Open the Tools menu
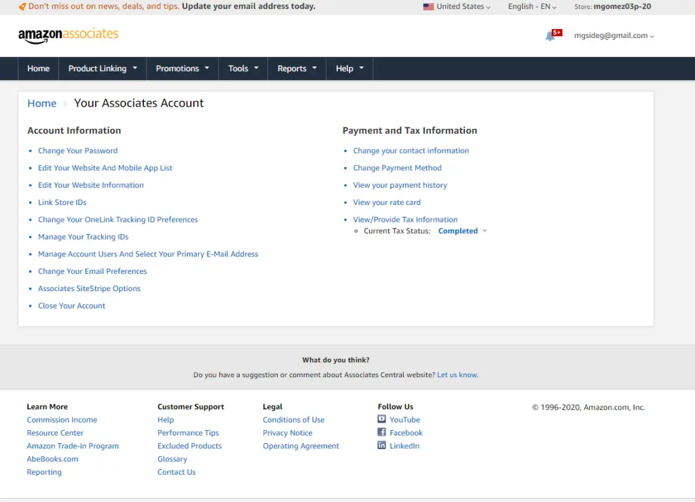 [243, 69]
